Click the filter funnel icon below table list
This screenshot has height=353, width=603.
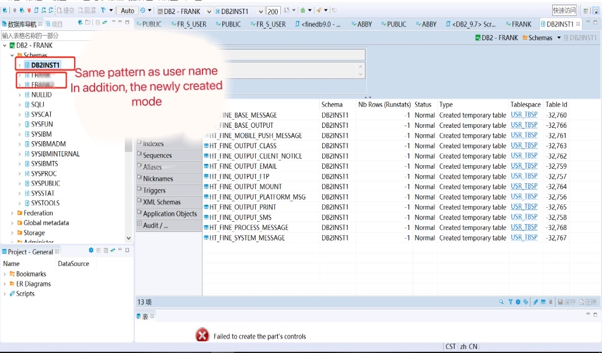[x=510, y=302]
